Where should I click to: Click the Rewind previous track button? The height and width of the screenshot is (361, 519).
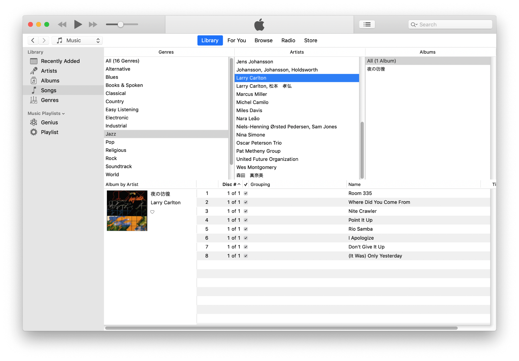click(x=62, y=24)
